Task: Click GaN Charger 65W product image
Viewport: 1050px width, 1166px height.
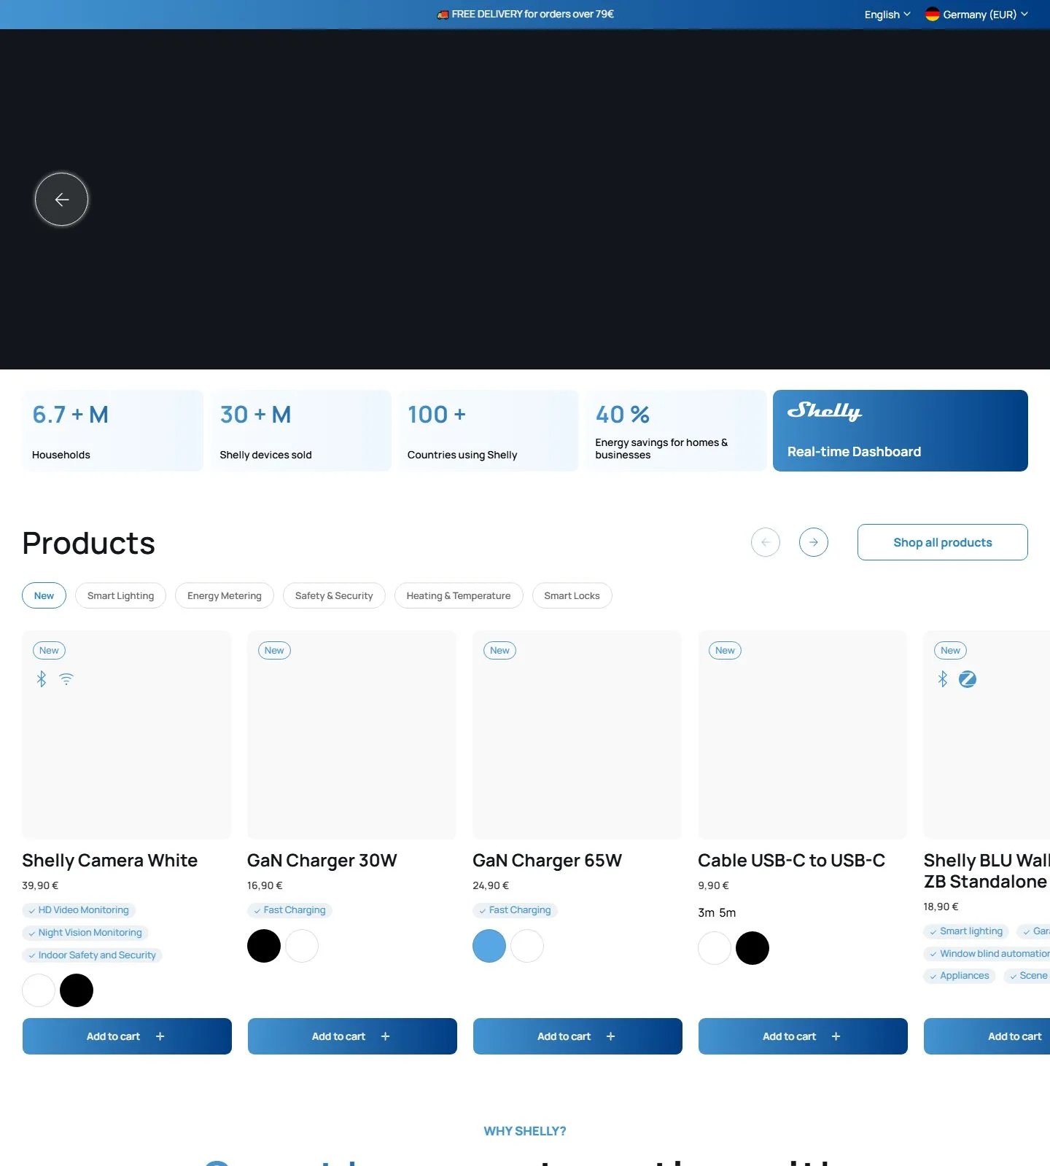Action: click(x=577, y=735)
